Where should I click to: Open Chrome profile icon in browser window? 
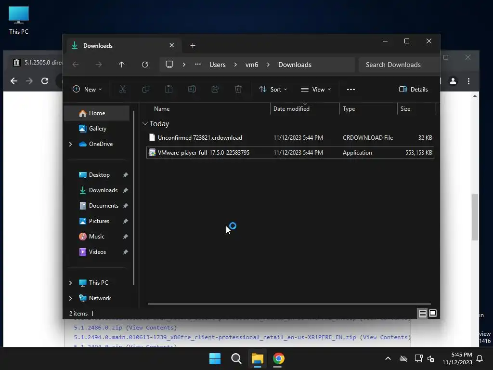click(x=453, y=81)
